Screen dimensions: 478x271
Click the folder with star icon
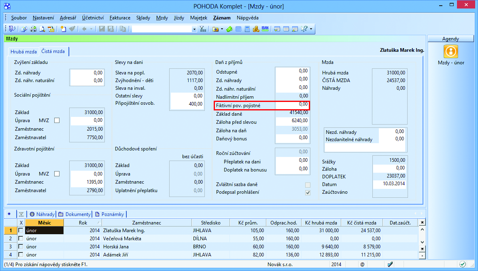pos(216,29)
